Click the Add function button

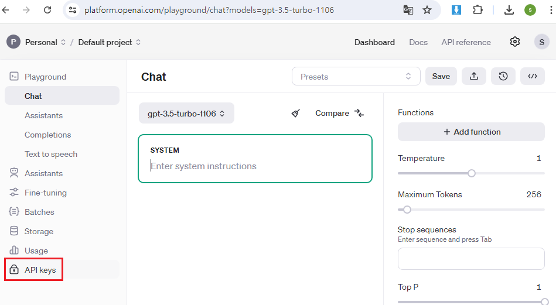click(x=471, y=132)
